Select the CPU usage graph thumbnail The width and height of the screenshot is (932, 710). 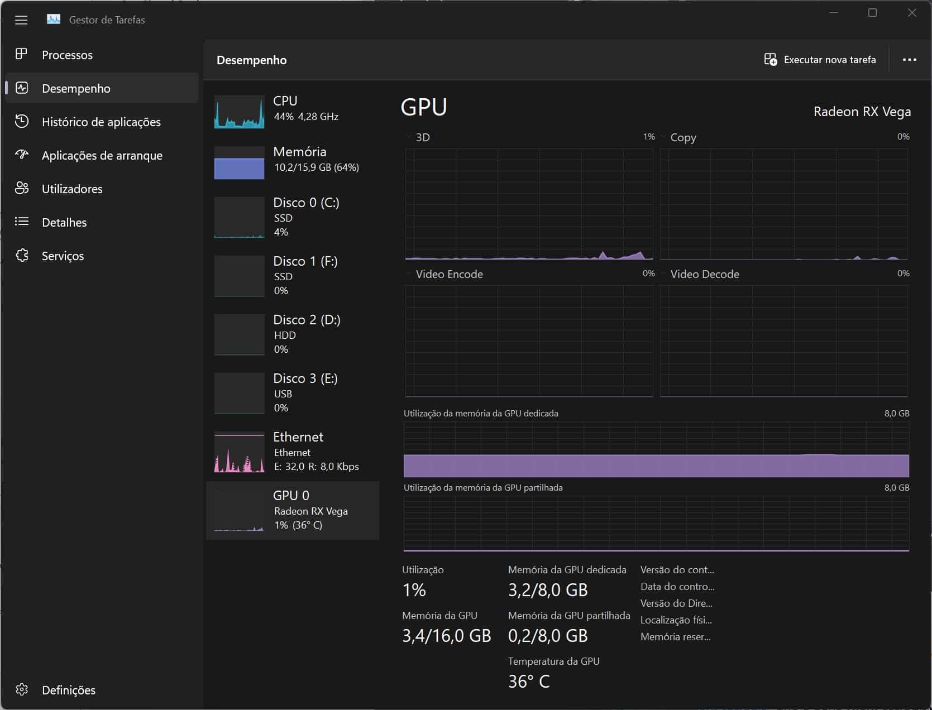click(x=239, y=112)
